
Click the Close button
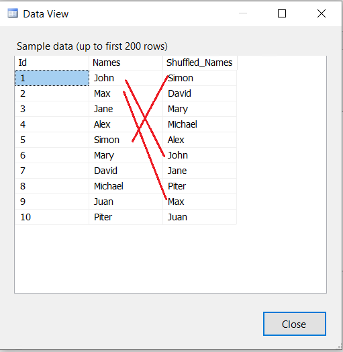294,324
